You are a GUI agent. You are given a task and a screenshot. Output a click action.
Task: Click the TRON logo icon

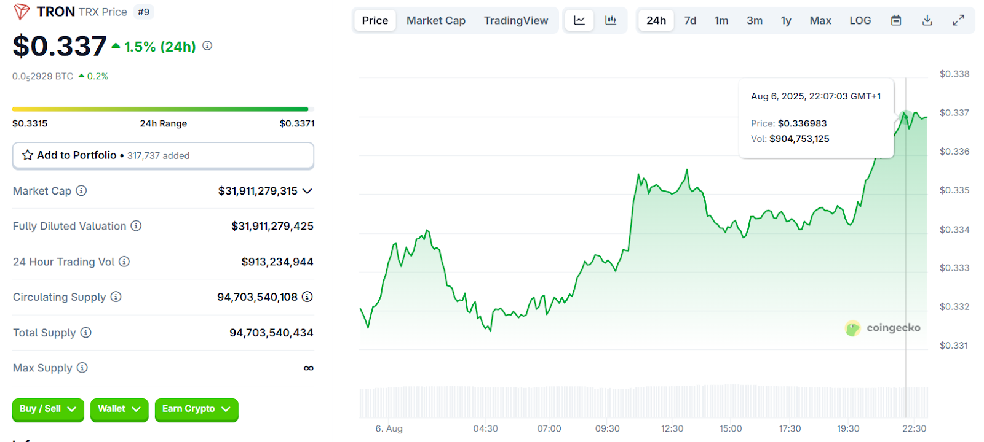tap(22, 12)
